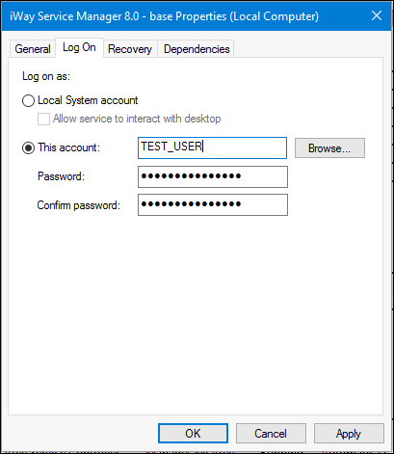Viewport: 394px width, 454px height.
Task: Click the TEST_USER account name field
Action: click(x=212, y=147)
